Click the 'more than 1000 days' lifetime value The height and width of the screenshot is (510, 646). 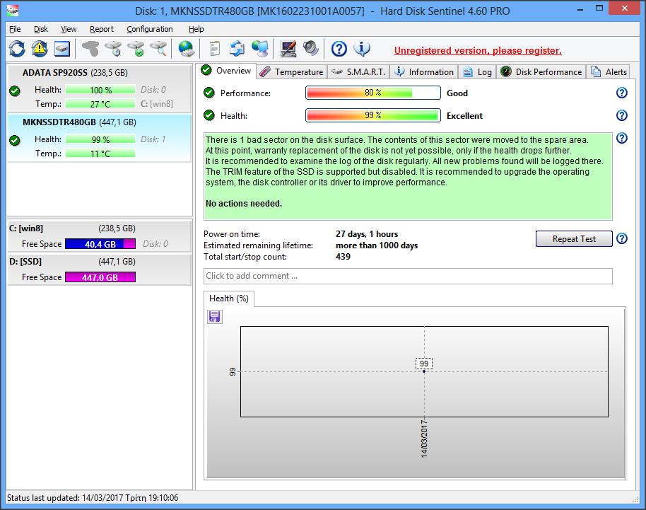[377, 245]
